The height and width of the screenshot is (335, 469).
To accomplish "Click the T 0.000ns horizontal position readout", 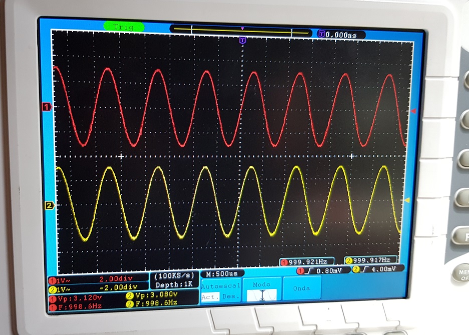I will point(341,34).
